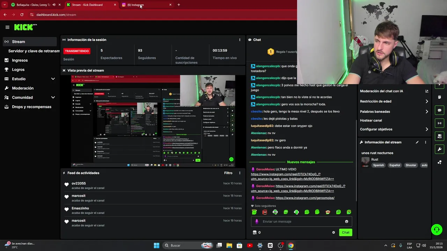The width and height of the screenshot is (447, 251).
Task: Open OBS Studio from the taskbar
Action: pyautogui.click(x=280, y=245)
